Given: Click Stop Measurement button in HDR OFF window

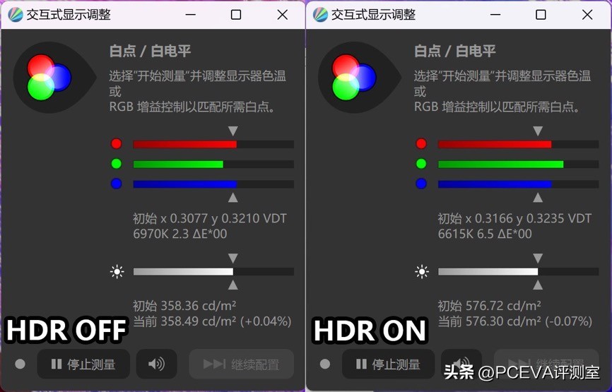Looking at the screenshot, I should click(x=83, y=364).
